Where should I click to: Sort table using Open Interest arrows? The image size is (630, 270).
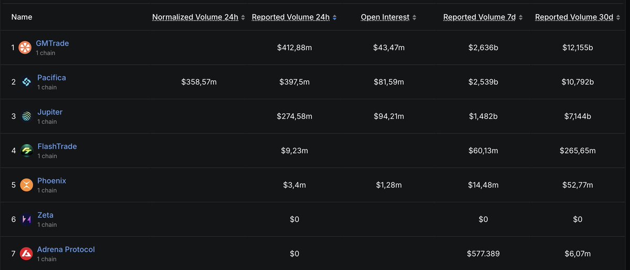click(x=414, y=17)
